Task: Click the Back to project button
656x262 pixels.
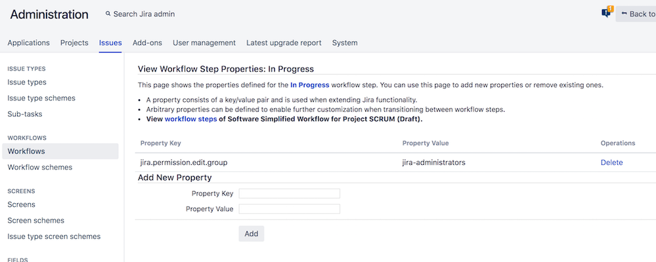Action: pos(636,14)
